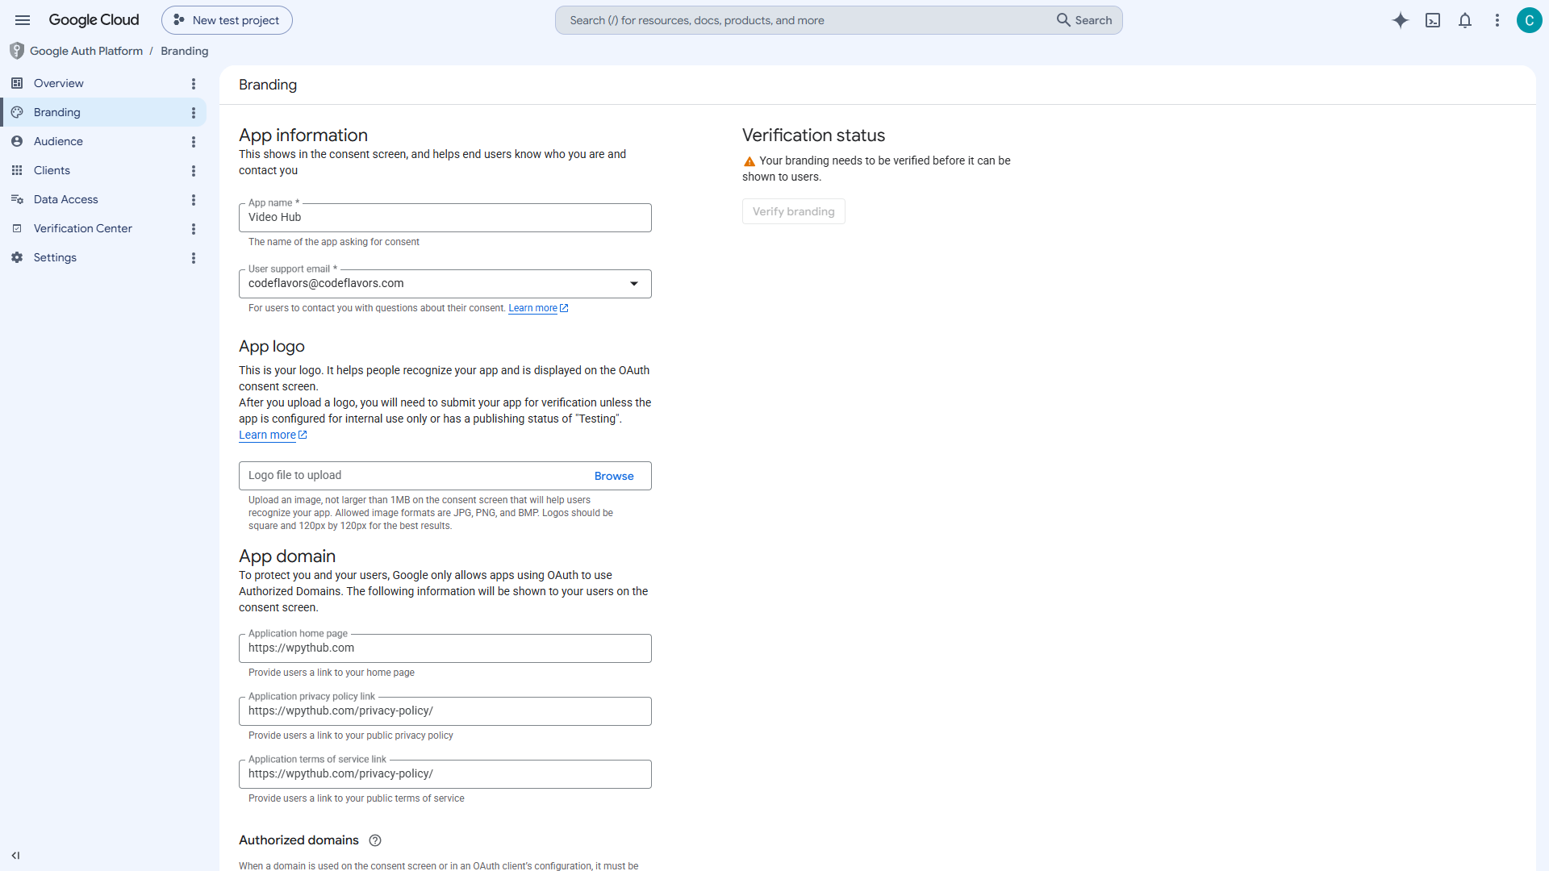Focus Application terms of service link field
The width and height of the screenshot is (1549, 871).
[445, 774]
